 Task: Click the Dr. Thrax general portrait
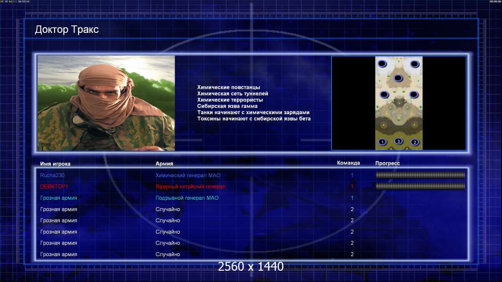106,103
